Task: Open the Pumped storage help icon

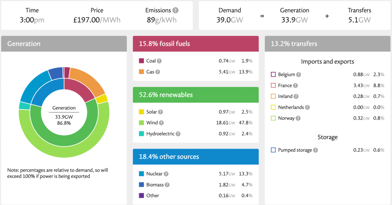Action: click(315, 150)
